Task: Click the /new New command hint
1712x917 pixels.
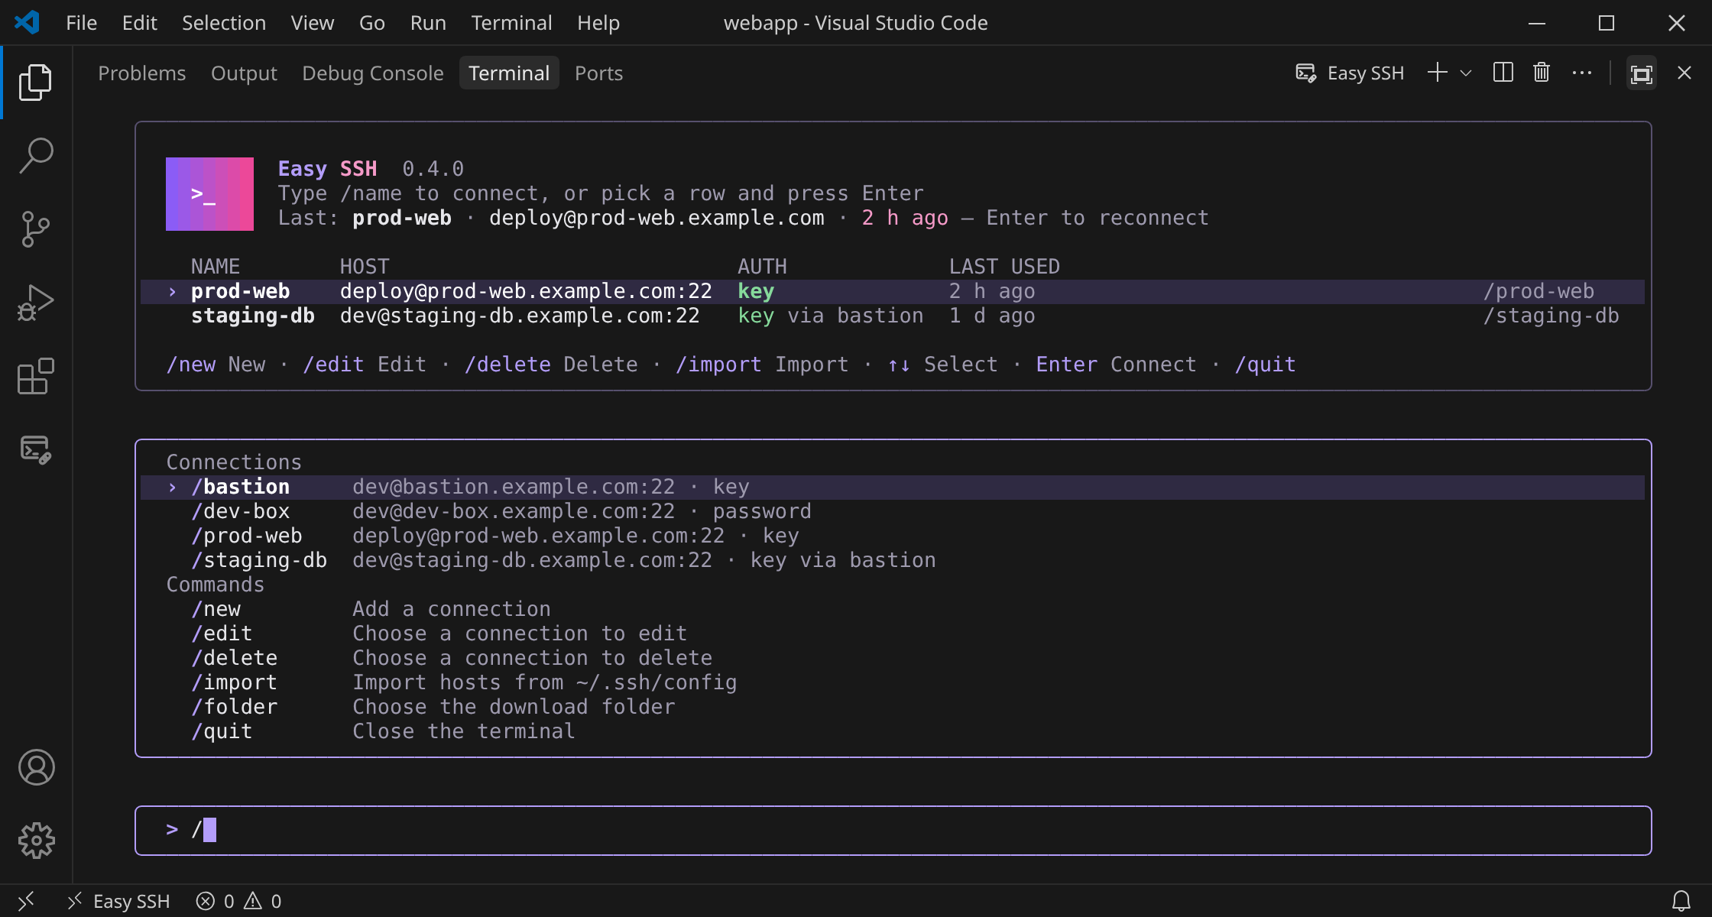Action: (216, 365)
